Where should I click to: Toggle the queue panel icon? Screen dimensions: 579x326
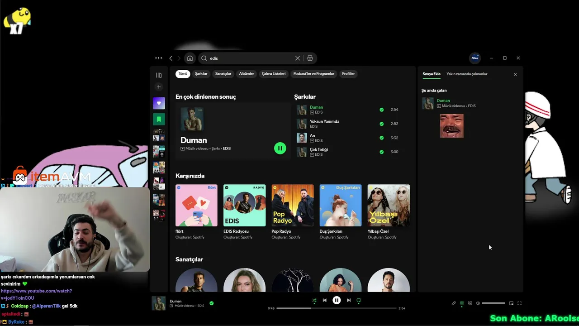pos(462,303)
